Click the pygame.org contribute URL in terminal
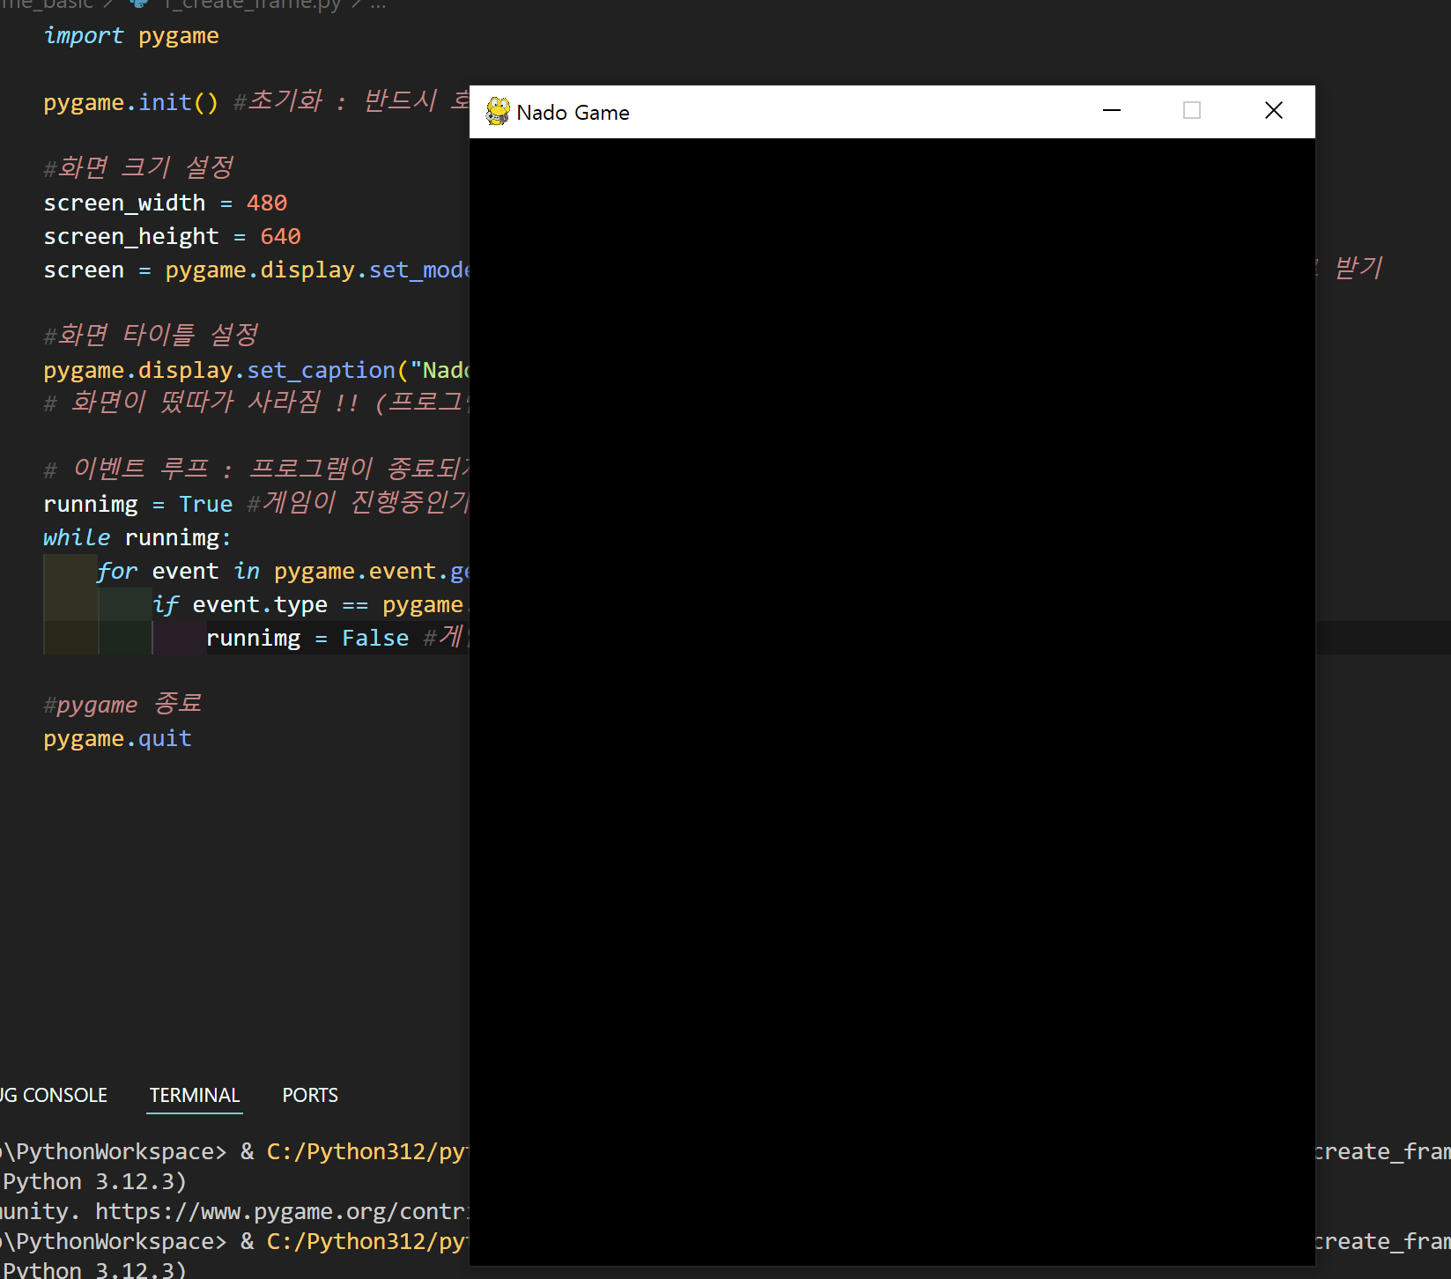 click(x=282, y=1212)
